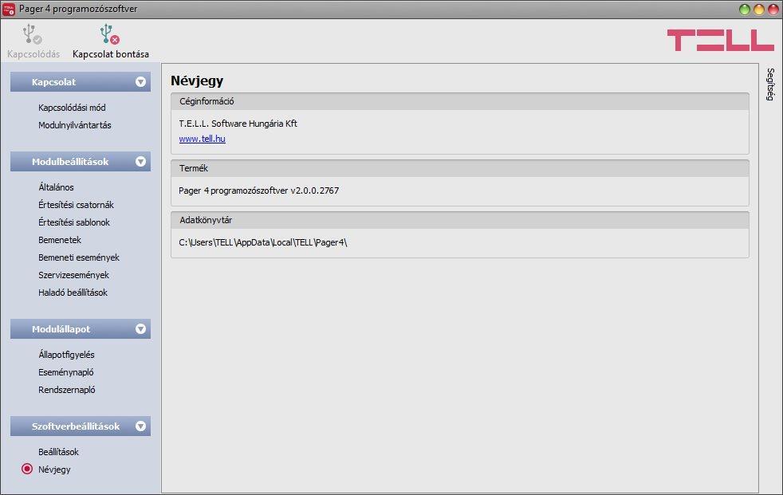This screenshot has height=495, width=783.
Task: Click the Kapcsolat section header label
Action: point(54,82)
